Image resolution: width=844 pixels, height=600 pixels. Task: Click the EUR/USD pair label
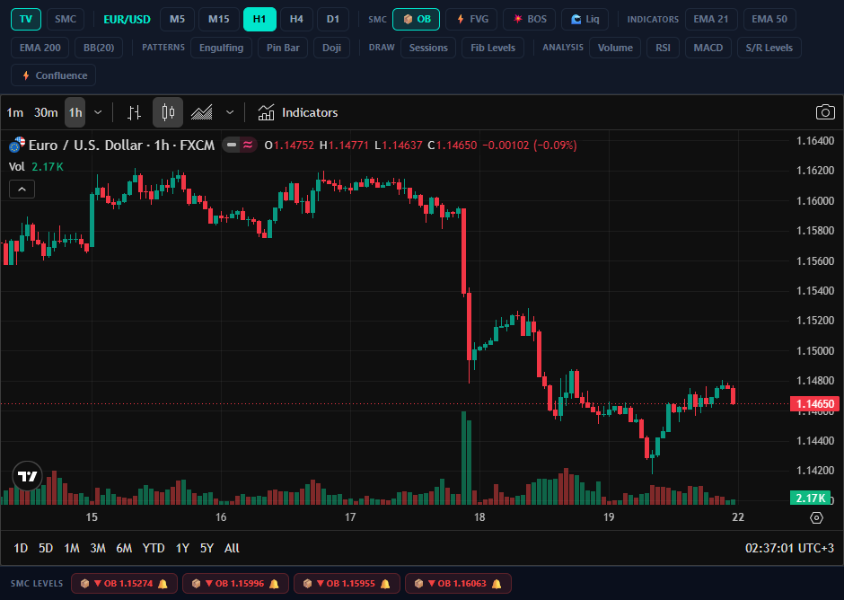(x=127, y=20)
